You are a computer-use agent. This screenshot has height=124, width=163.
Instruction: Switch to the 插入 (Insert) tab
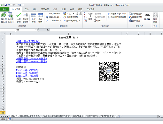(35, 9)
